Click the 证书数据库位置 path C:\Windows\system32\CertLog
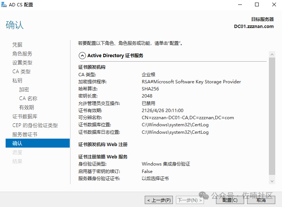This screenshot has height=207, width=282. point(175,125)
